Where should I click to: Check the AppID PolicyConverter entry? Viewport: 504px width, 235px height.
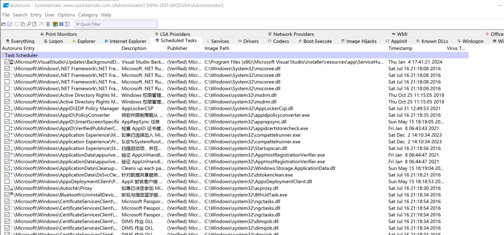[x=7, y=115]
